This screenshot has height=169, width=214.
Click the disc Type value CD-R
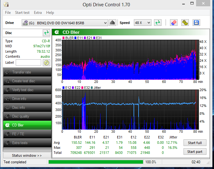tap(46, 41)
